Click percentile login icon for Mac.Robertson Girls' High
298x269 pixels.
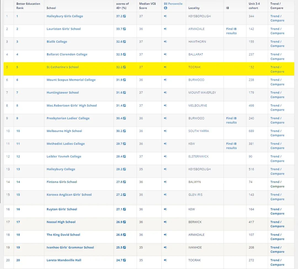point(165,106)
